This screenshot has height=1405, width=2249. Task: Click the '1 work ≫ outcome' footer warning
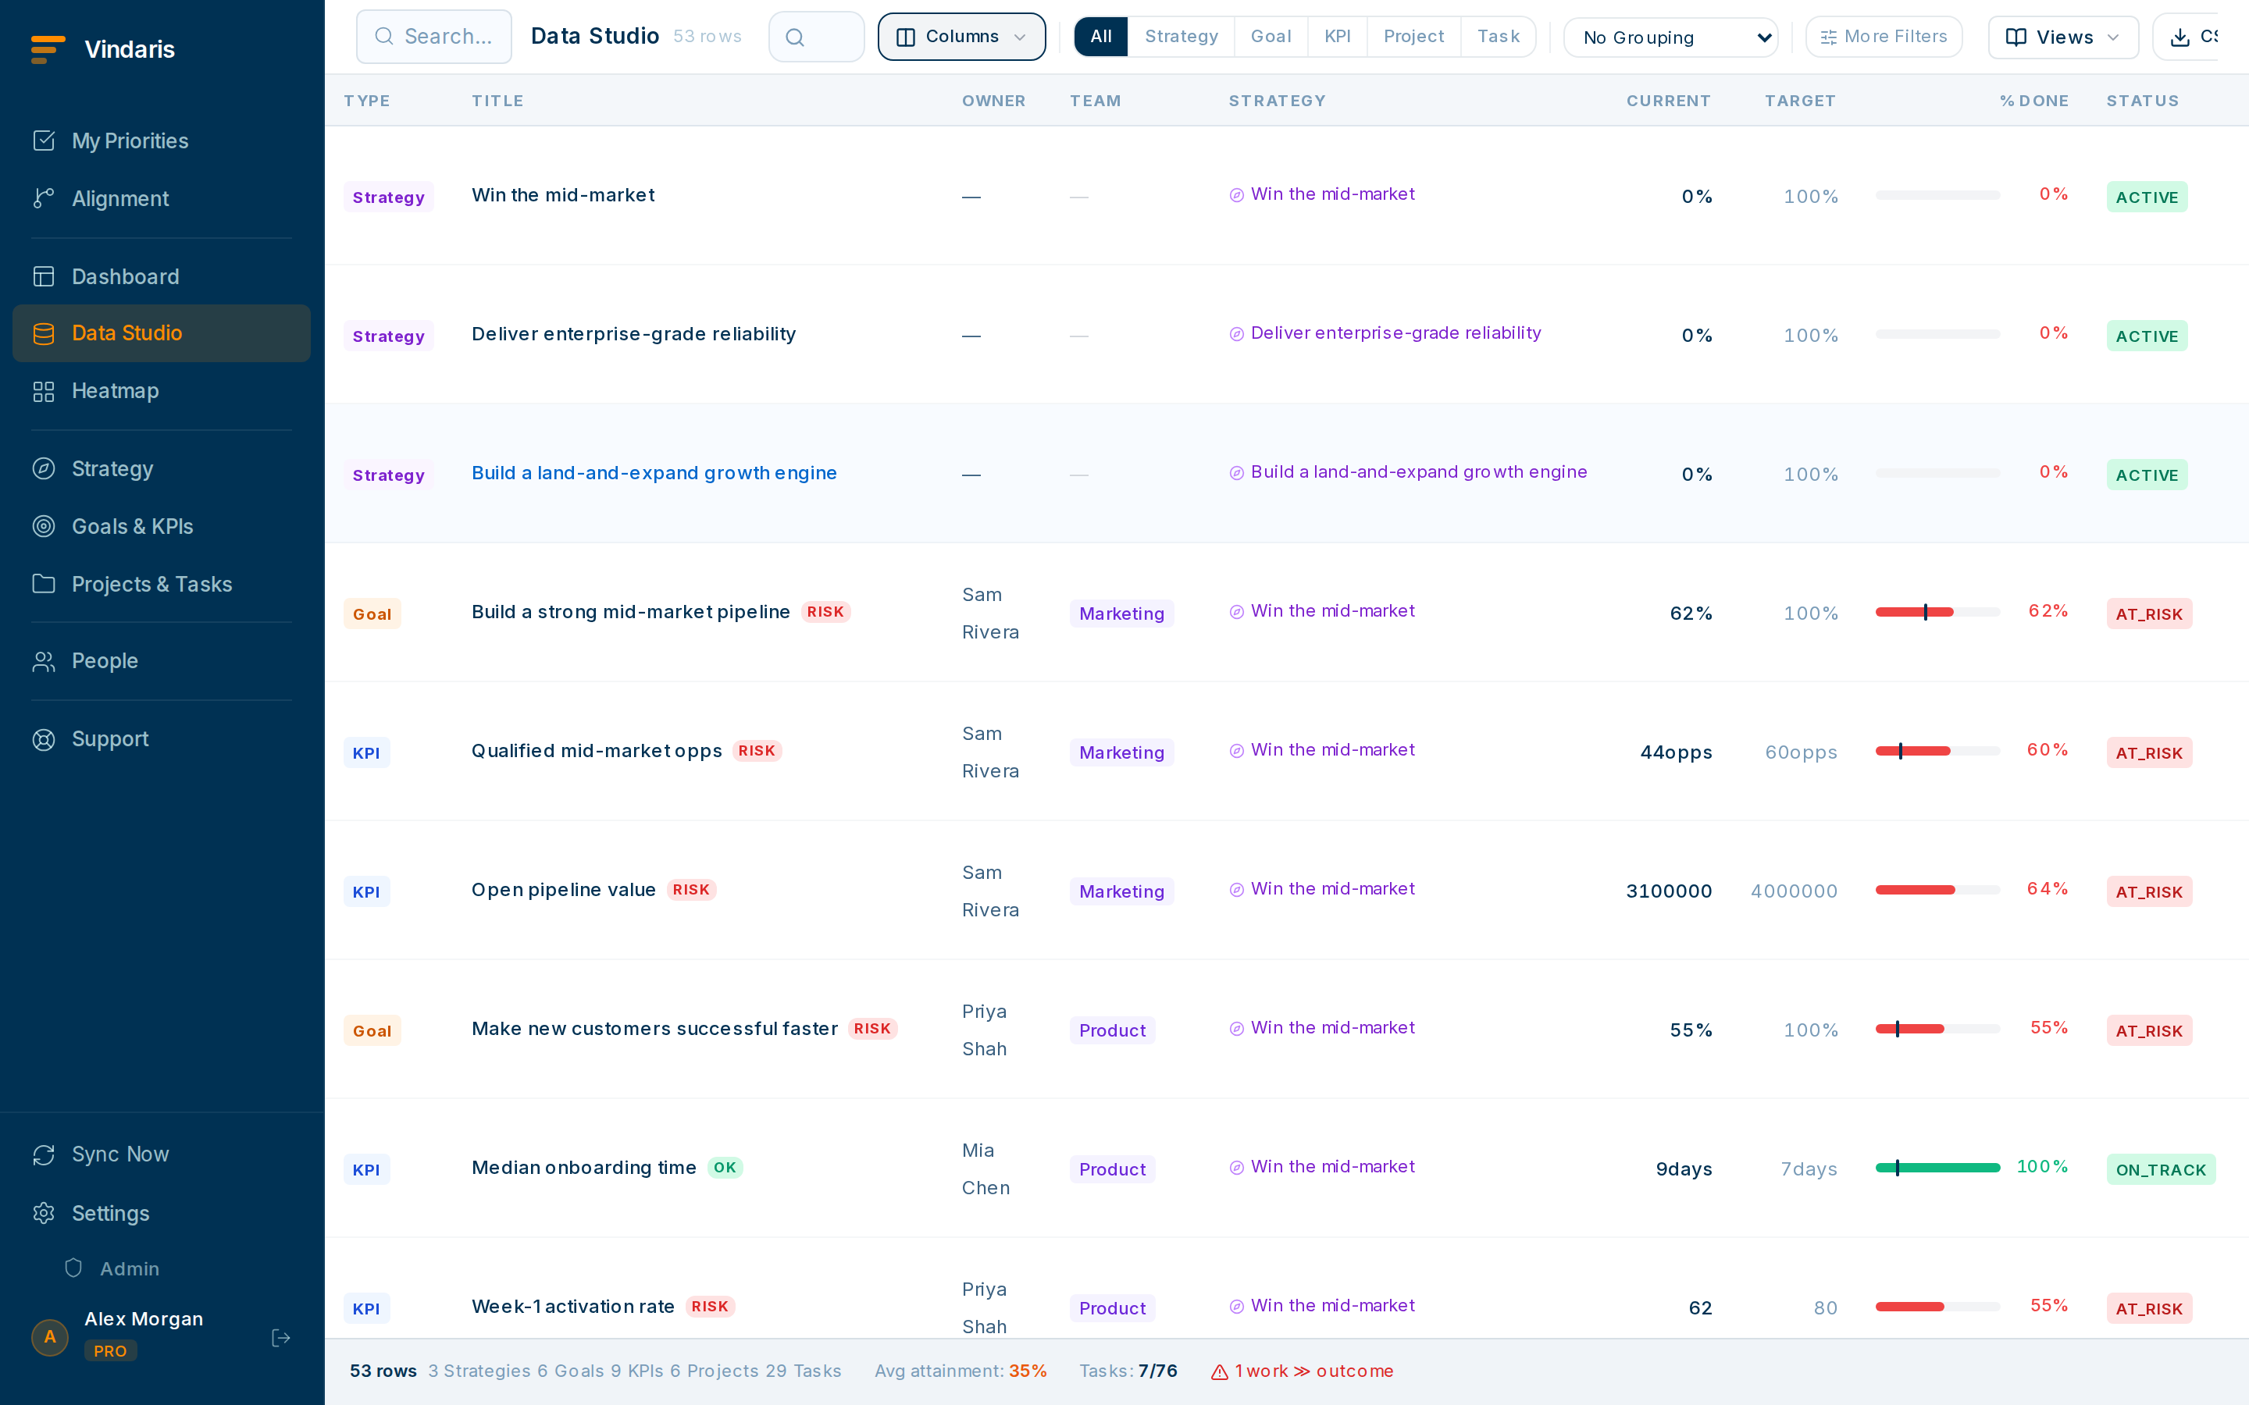(1302, 1371)
